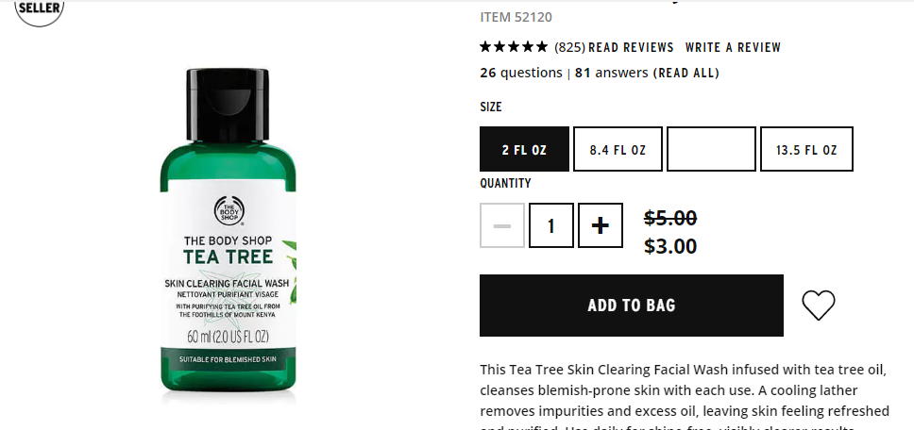The width and height of the screenshot is (914, 430).
Task: Open Read All questions and answers
Action: coord(685,73)
